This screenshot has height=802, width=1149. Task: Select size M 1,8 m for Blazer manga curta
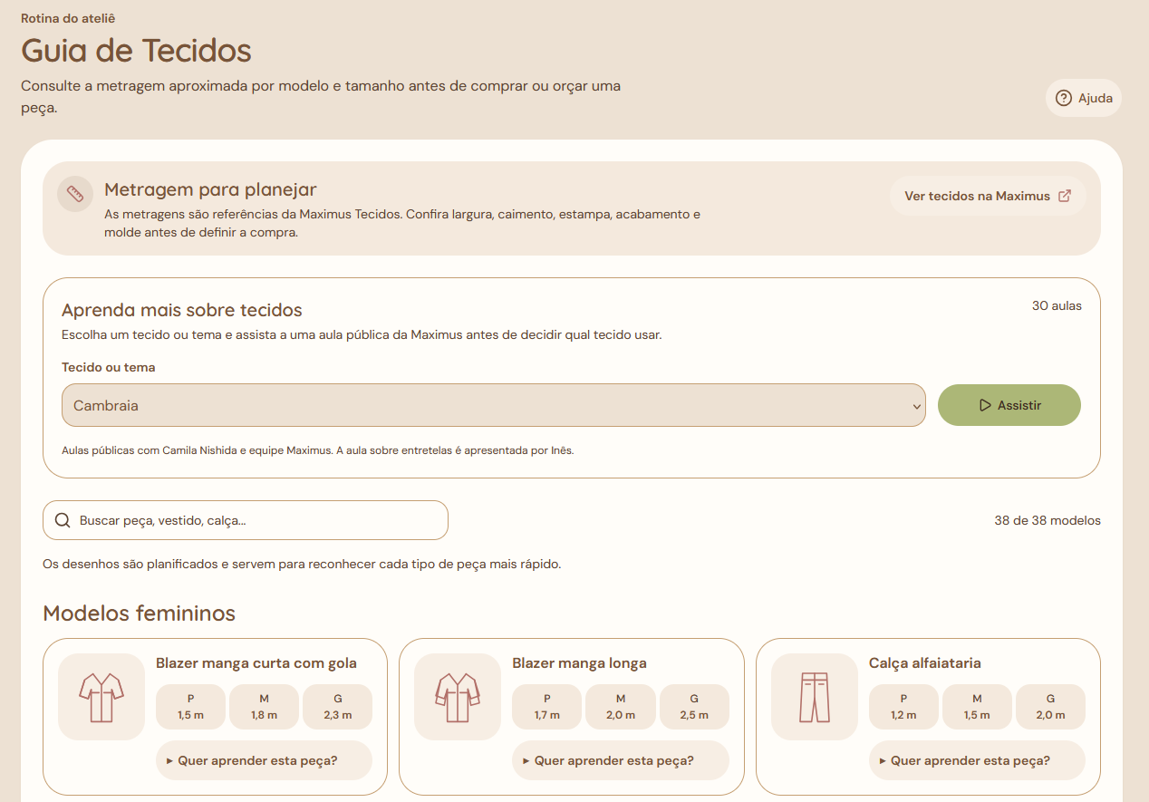(264, 707)
